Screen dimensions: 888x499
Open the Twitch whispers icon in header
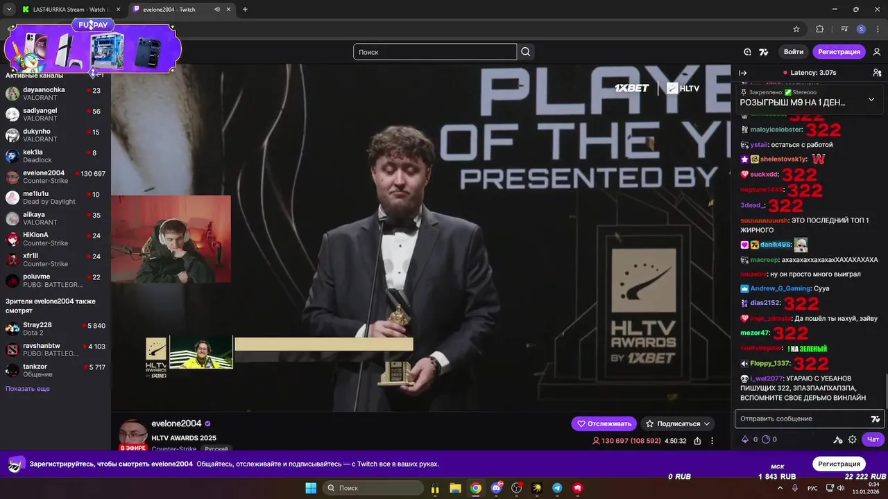coord(747,52)
